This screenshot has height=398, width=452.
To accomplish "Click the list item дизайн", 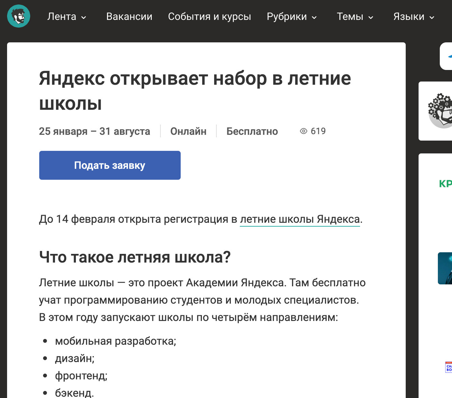I will (x=75, y=358).
